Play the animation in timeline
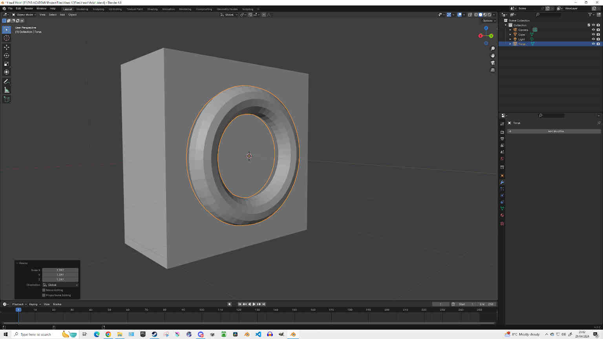 pyautogui.click(x=254, y=304)
